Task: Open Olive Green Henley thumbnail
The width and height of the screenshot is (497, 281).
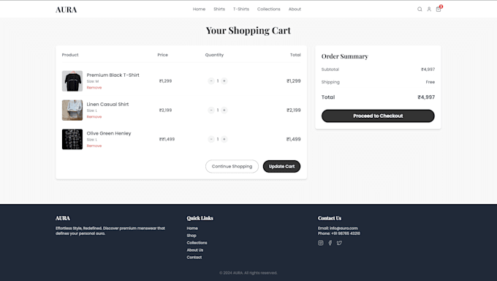Action: click(x=72, y=139)
